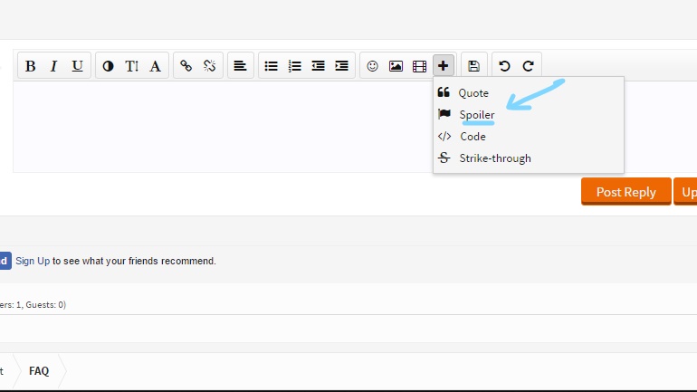
Task: Click the save draft floppy icon
Action: pos(473,66)
